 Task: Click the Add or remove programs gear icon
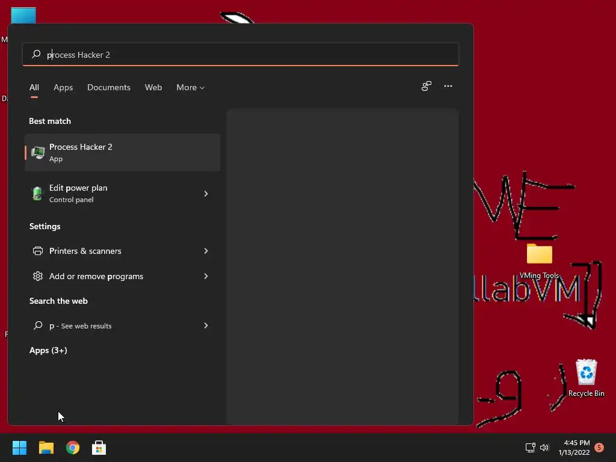tap(38, 276)
